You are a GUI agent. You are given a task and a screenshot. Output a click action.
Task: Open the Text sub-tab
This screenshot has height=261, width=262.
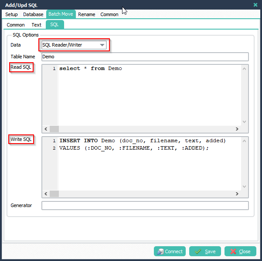pyautogui.click(x=37, y=25)
